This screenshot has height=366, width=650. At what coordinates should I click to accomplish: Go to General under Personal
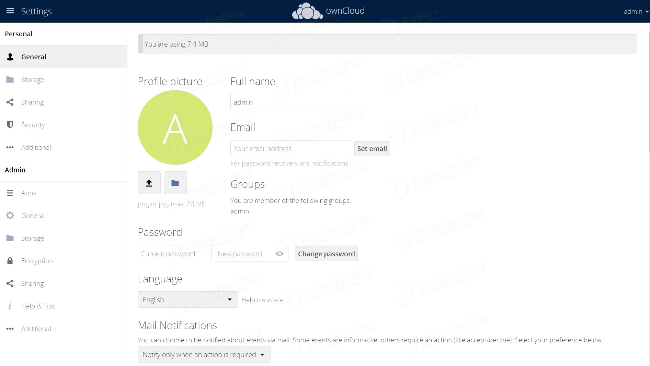(x=34, y=57)
